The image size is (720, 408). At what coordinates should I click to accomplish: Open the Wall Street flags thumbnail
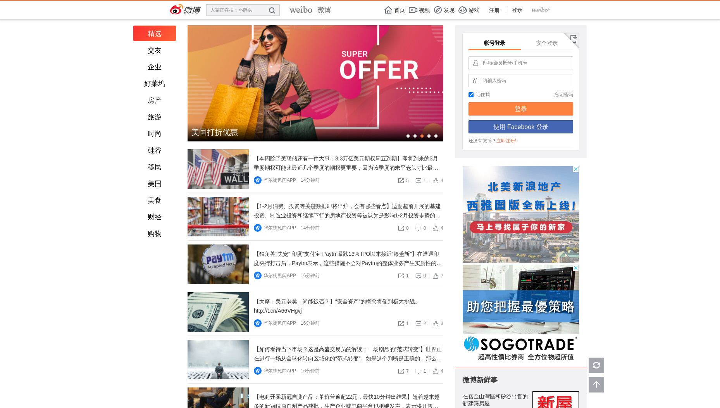point(218,169)
